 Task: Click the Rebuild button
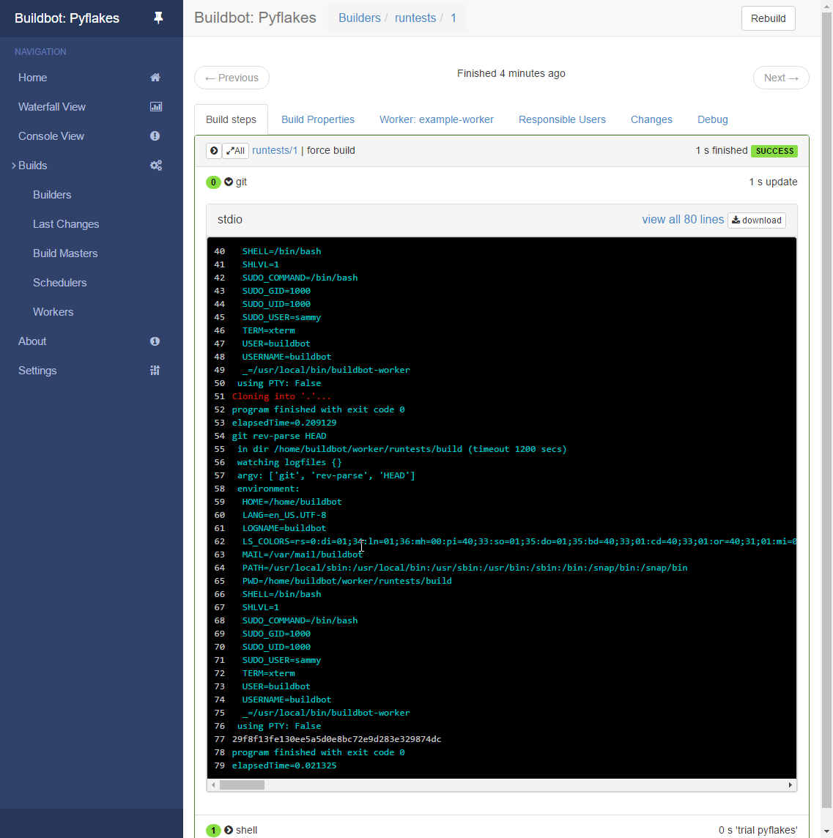(769, 18)
